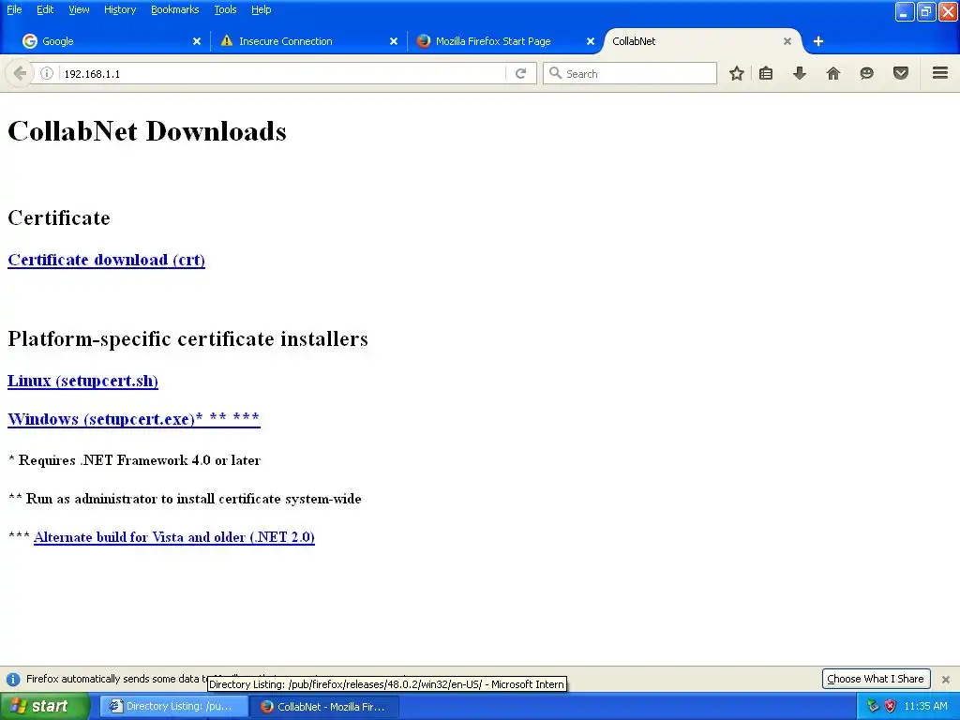Click the Platform-specific certificate installers heading
960x720 pixels.
(x=187, y=338)
